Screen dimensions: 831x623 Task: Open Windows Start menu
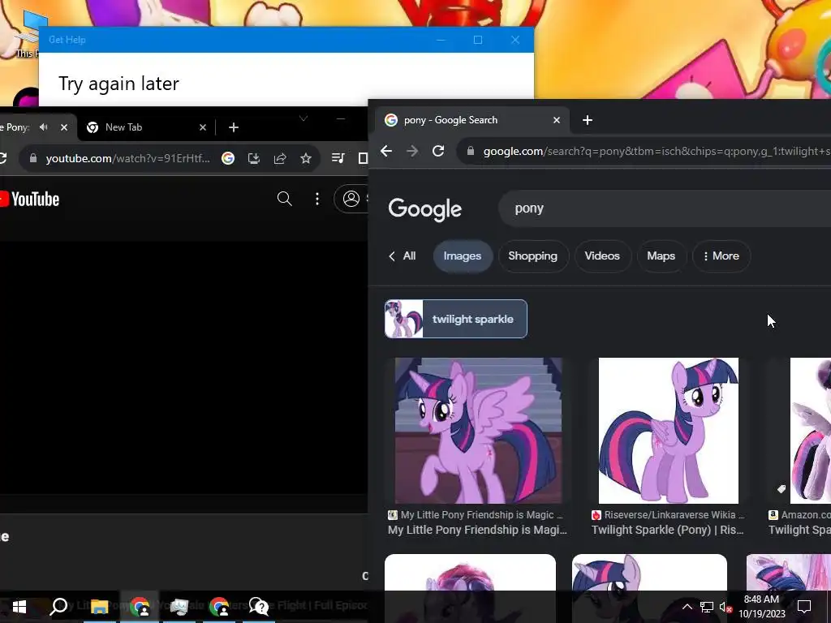click(x=19, y=607)
